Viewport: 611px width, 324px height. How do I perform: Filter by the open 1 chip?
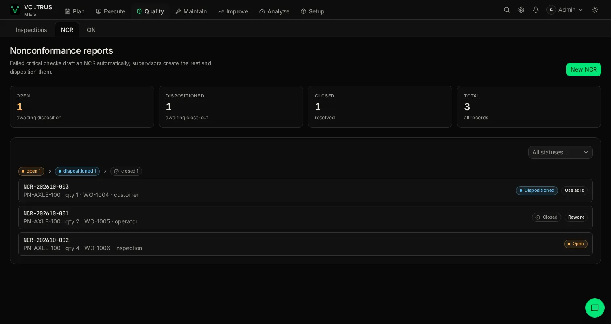[31, 171]
